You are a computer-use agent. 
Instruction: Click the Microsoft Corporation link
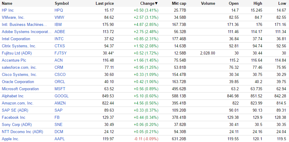tap(20, 89)
